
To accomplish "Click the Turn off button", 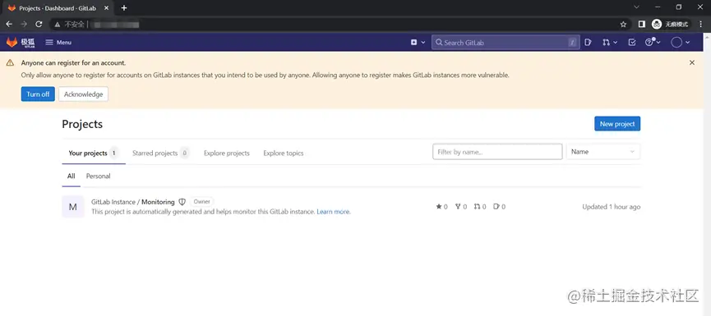I will tap(38, 94).
